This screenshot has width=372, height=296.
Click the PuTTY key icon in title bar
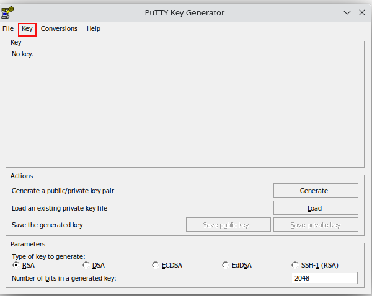point(7,12)
